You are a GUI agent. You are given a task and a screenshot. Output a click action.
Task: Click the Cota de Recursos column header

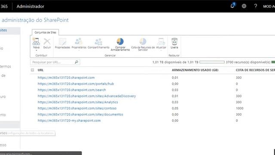[x=255, y=70]
